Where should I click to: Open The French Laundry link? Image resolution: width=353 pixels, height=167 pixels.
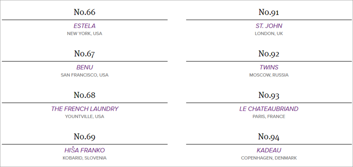coord(84,109)
